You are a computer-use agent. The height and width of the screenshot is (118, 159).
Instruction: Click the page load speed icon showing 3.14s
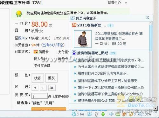tap(74, 114)
